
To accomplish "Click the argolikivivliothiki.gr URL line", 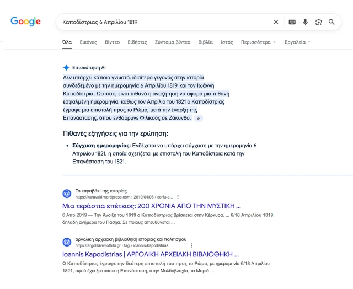I will (122, 245).
